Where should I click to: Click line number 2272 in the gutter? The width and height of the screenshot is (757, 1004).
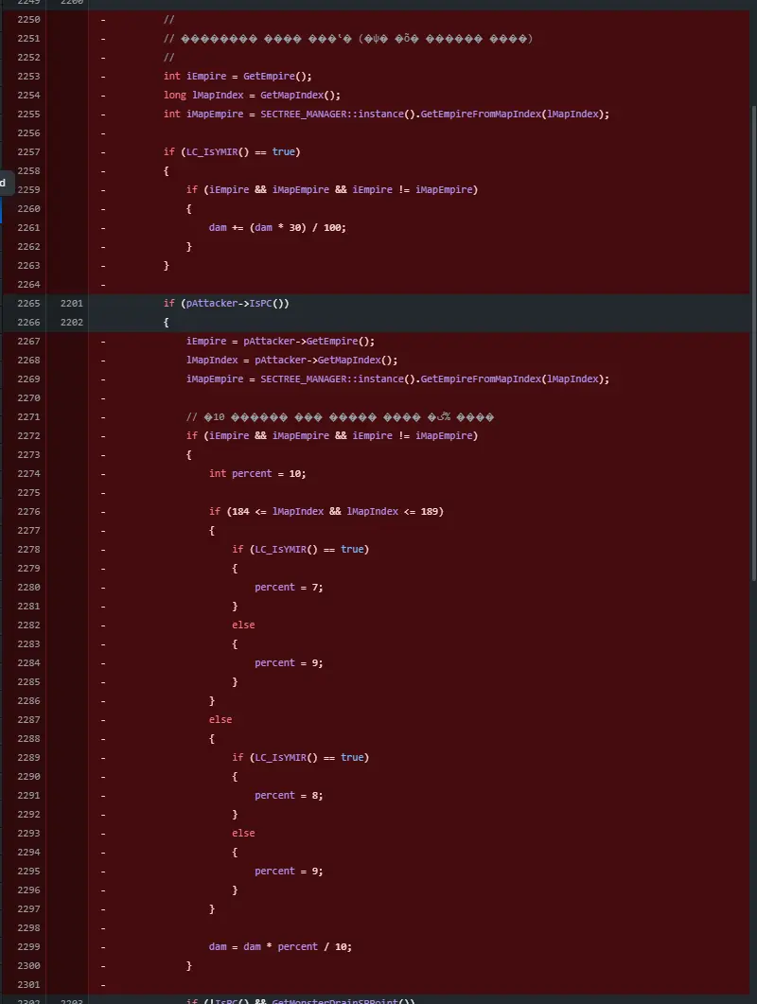[x=28, y=435]
